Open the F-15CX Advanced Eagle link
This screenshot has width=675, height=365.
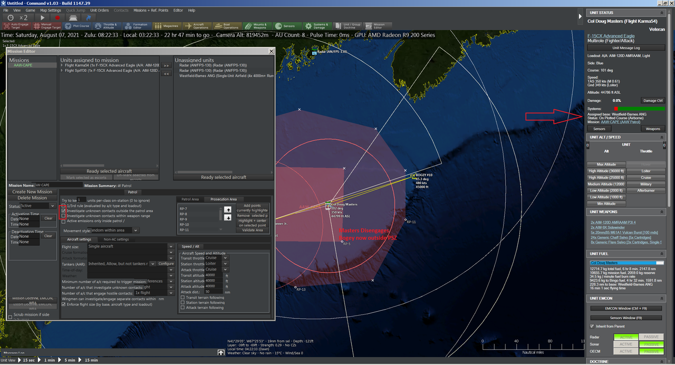pos(612,36)
